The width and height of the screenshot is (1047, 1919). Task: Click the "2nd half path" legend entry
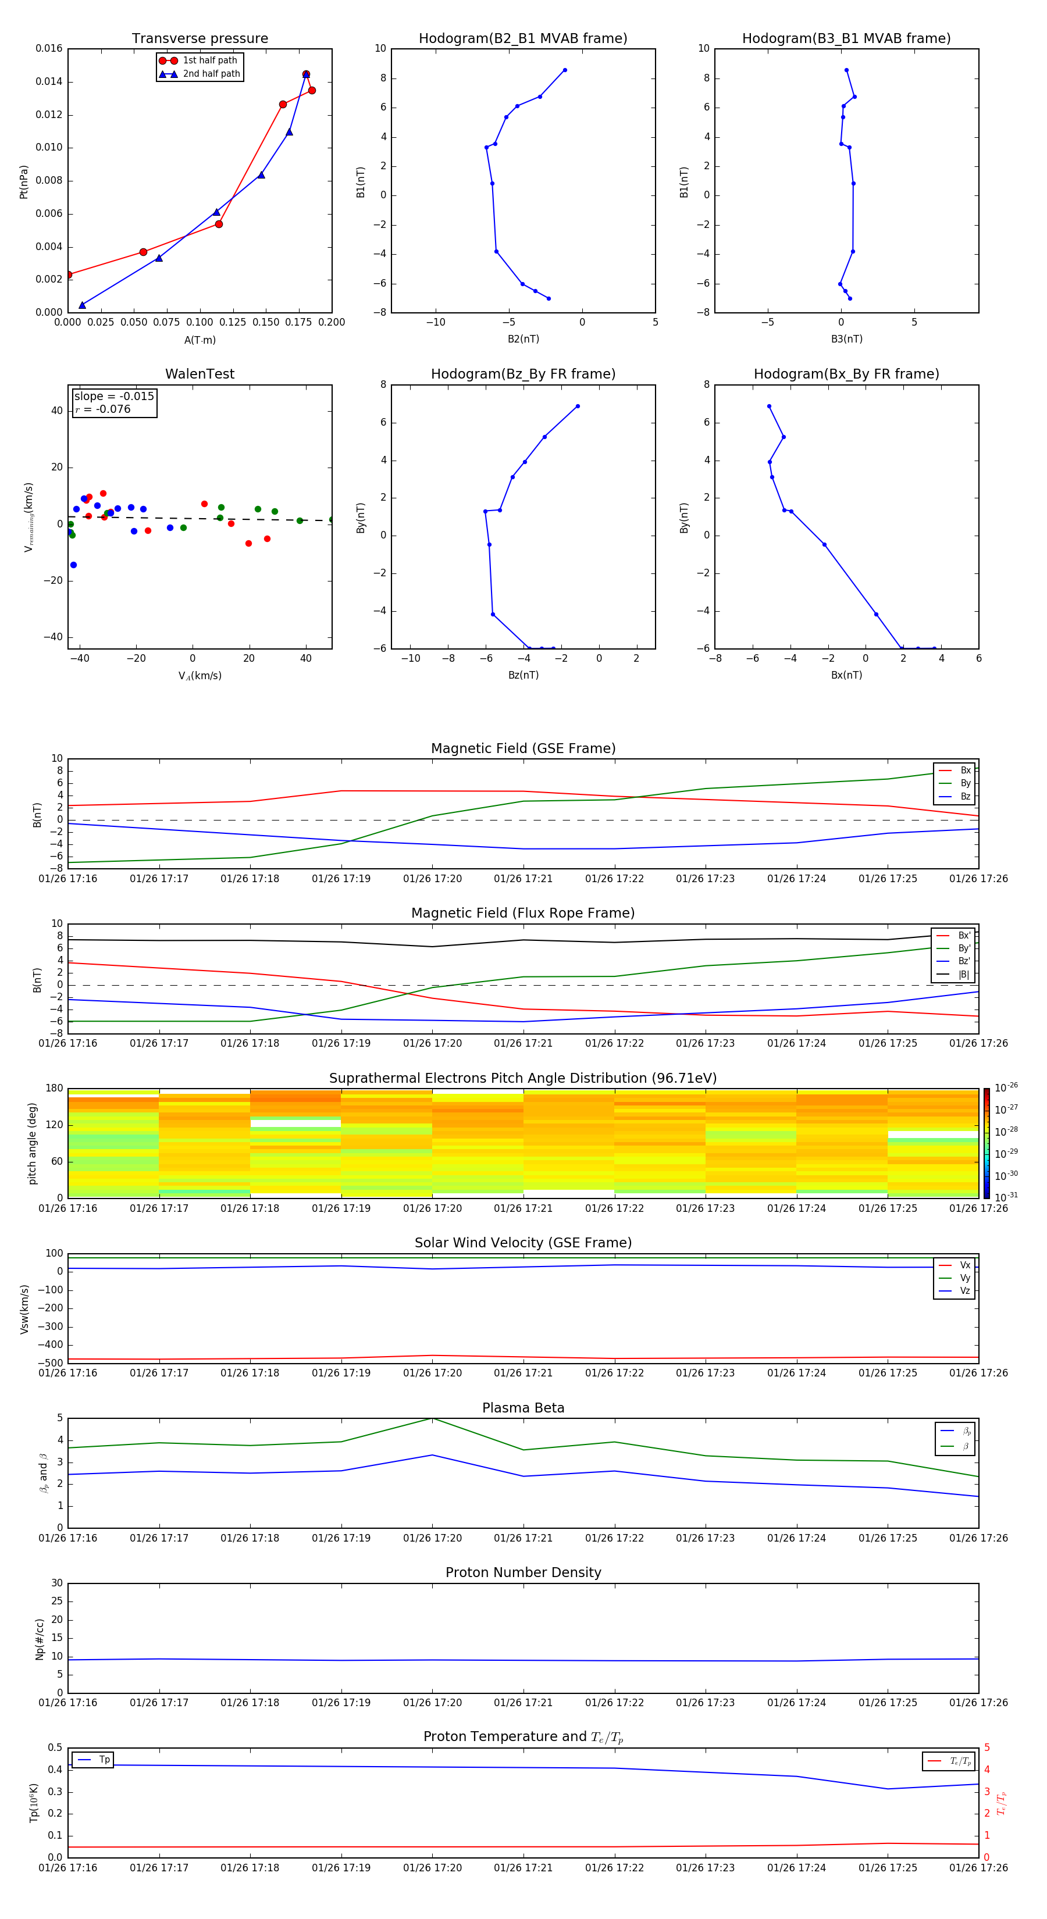pyautogui.click(x=200, y=74)
